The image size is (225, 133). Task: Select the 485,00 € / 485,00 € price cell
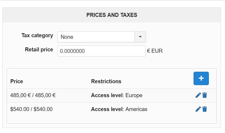[x=33, y=95]
